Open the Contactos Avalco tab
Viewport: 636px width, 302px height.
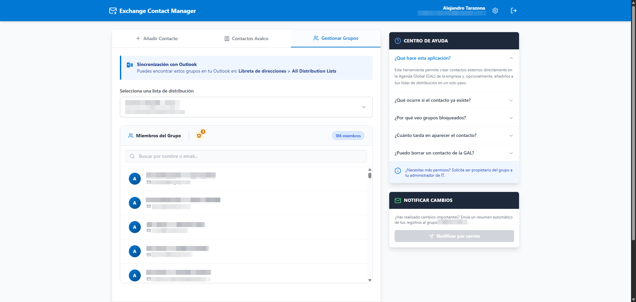click(x=246, y=38)
